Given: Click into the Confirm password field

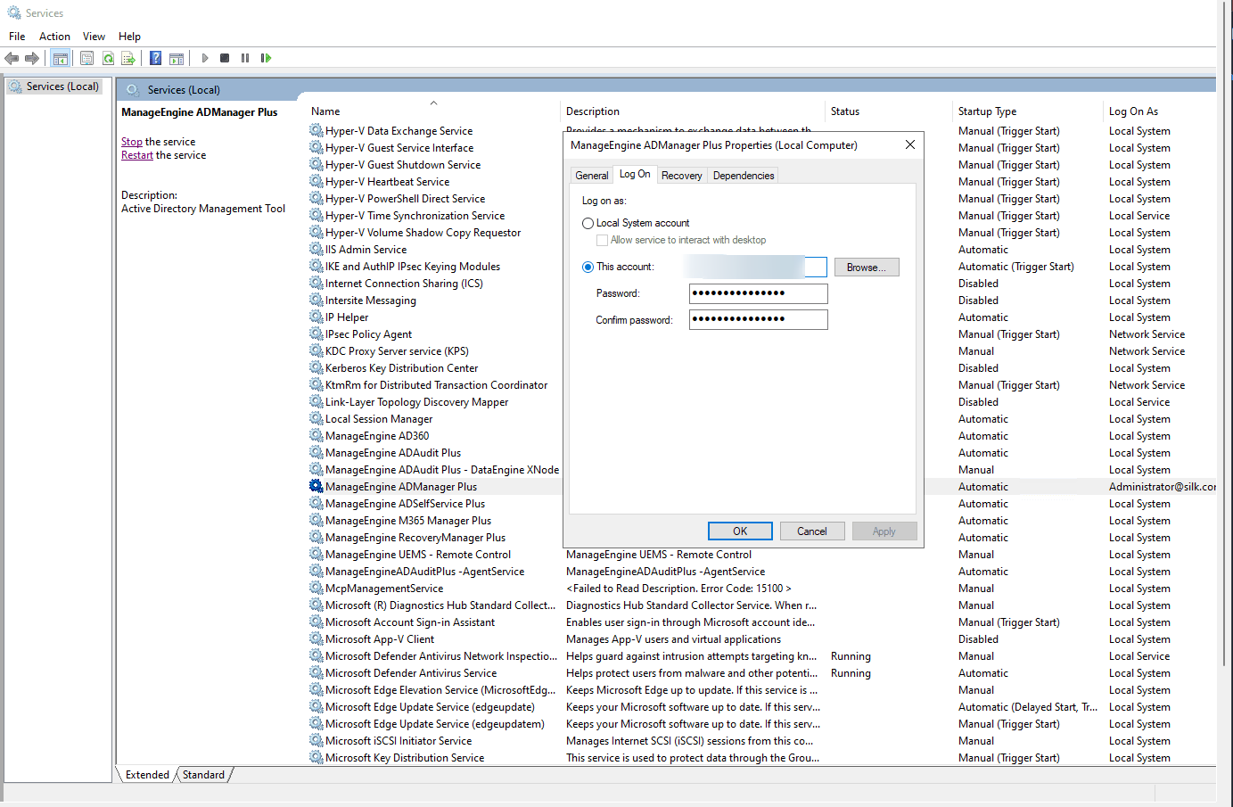Looking at the screenshot, I should click(758, 319).
